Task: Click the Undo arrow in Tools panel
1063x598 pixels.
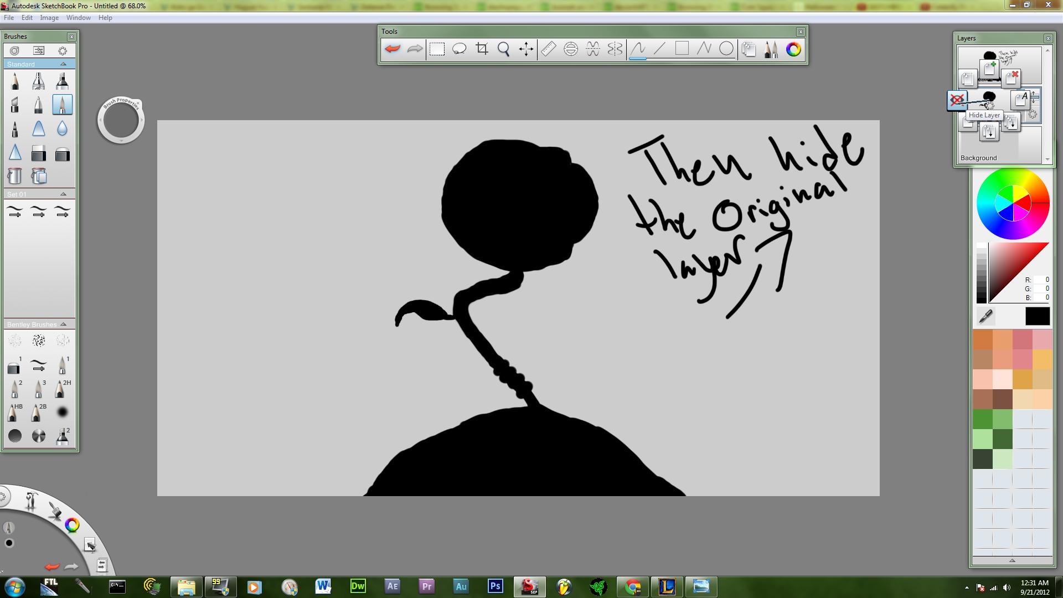Action: [393, 49]
